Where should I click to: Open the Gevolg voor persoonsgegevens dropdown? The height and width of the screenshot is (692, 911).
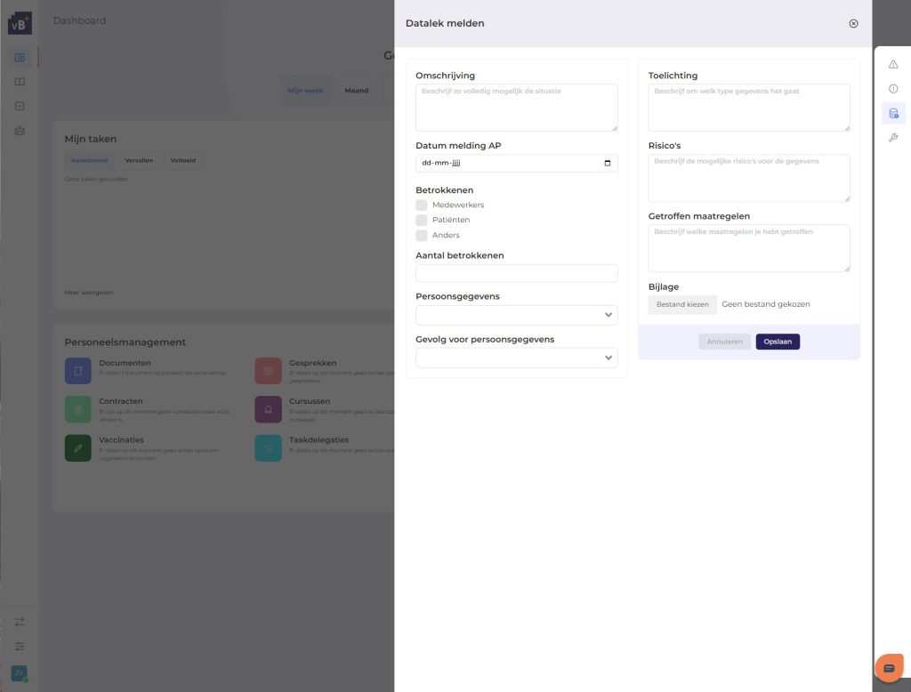click(516, 358)
